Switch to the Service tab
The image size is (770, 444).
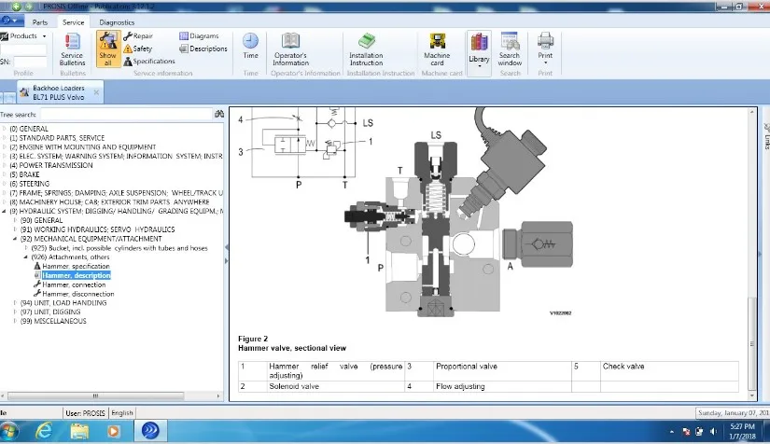(73, 22)
